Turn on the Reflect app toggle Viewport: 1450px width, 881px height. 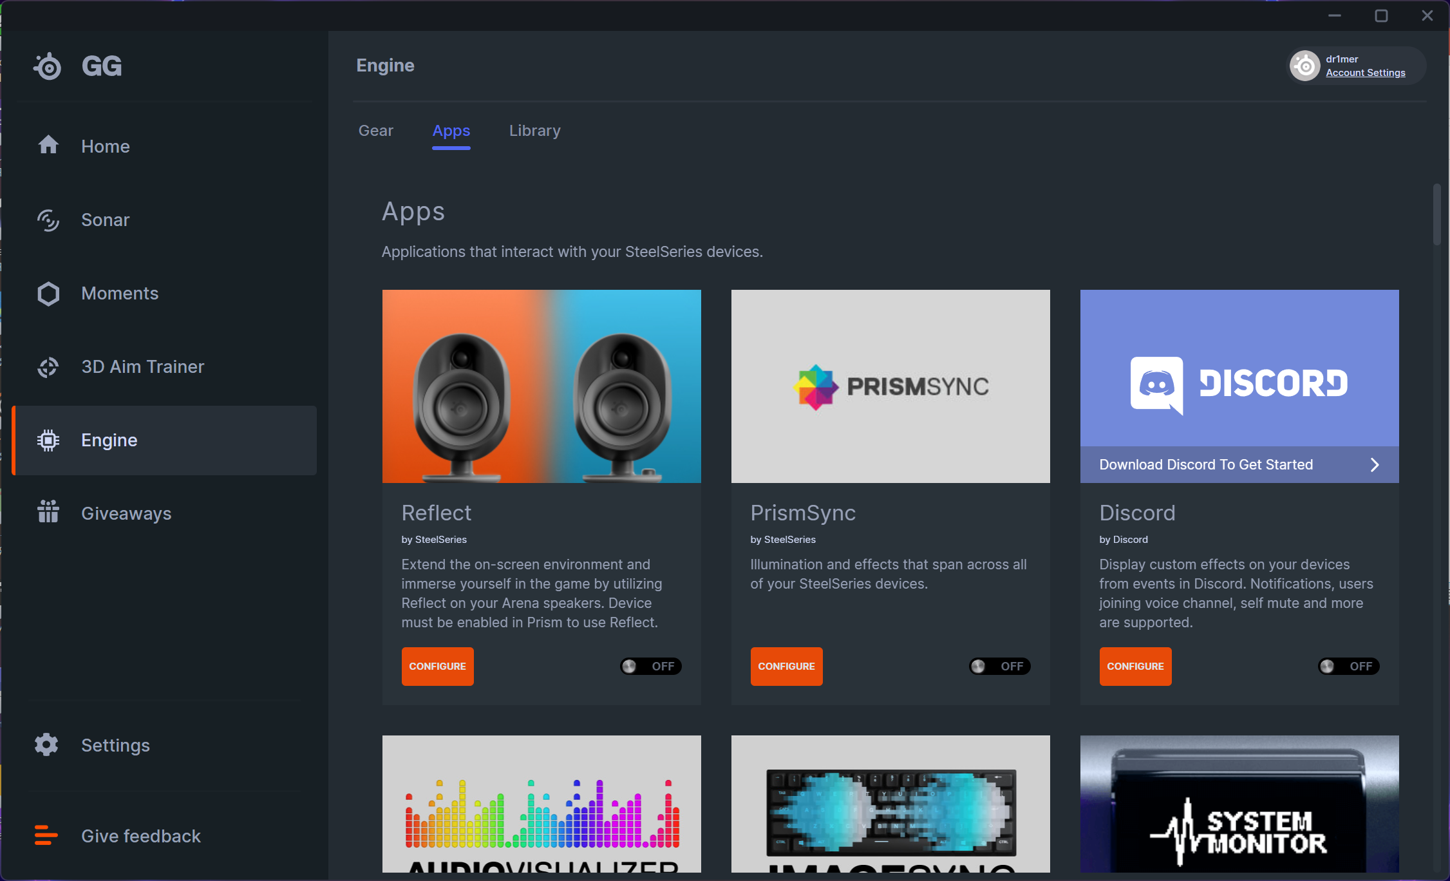[650, 666]
